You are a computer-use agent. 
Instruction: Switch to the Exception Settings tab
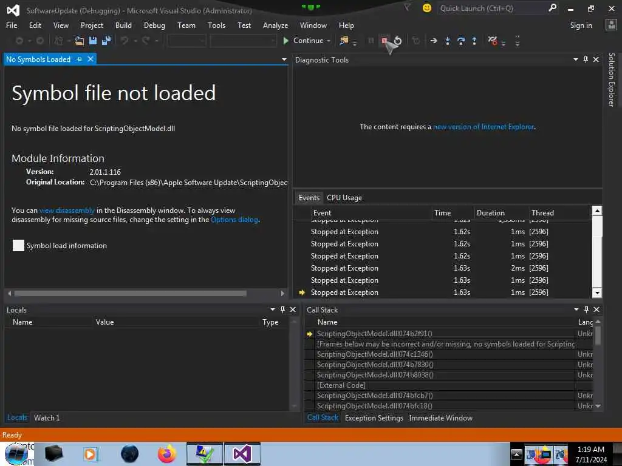[x=374, y=417]
